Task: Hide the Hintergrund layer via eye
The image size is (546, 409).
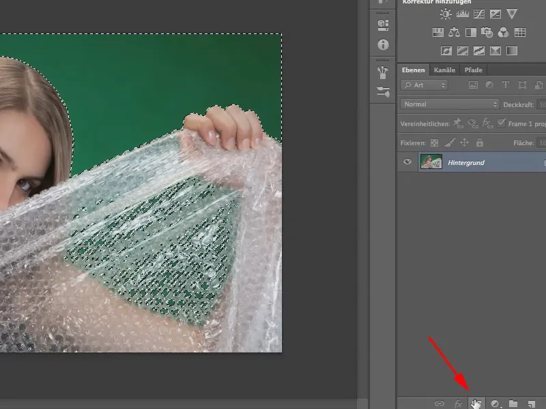Action: coord(407,162)
